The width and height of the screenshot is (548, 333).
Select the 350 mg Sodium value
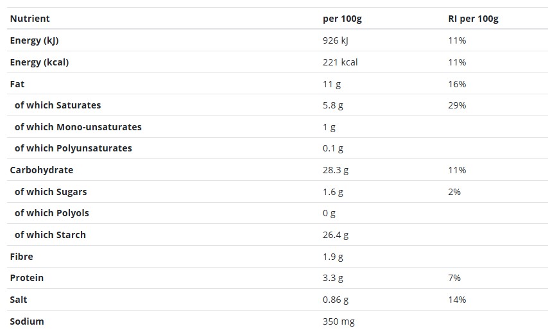[339, 321]
